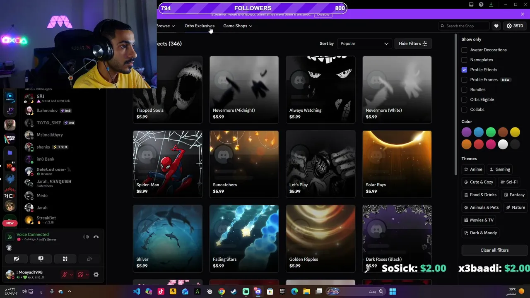Viewport: 530px width, 298px height.
Task: Open Epic Games Launcher from the taskbar
Action: click(x=282, y=291)
